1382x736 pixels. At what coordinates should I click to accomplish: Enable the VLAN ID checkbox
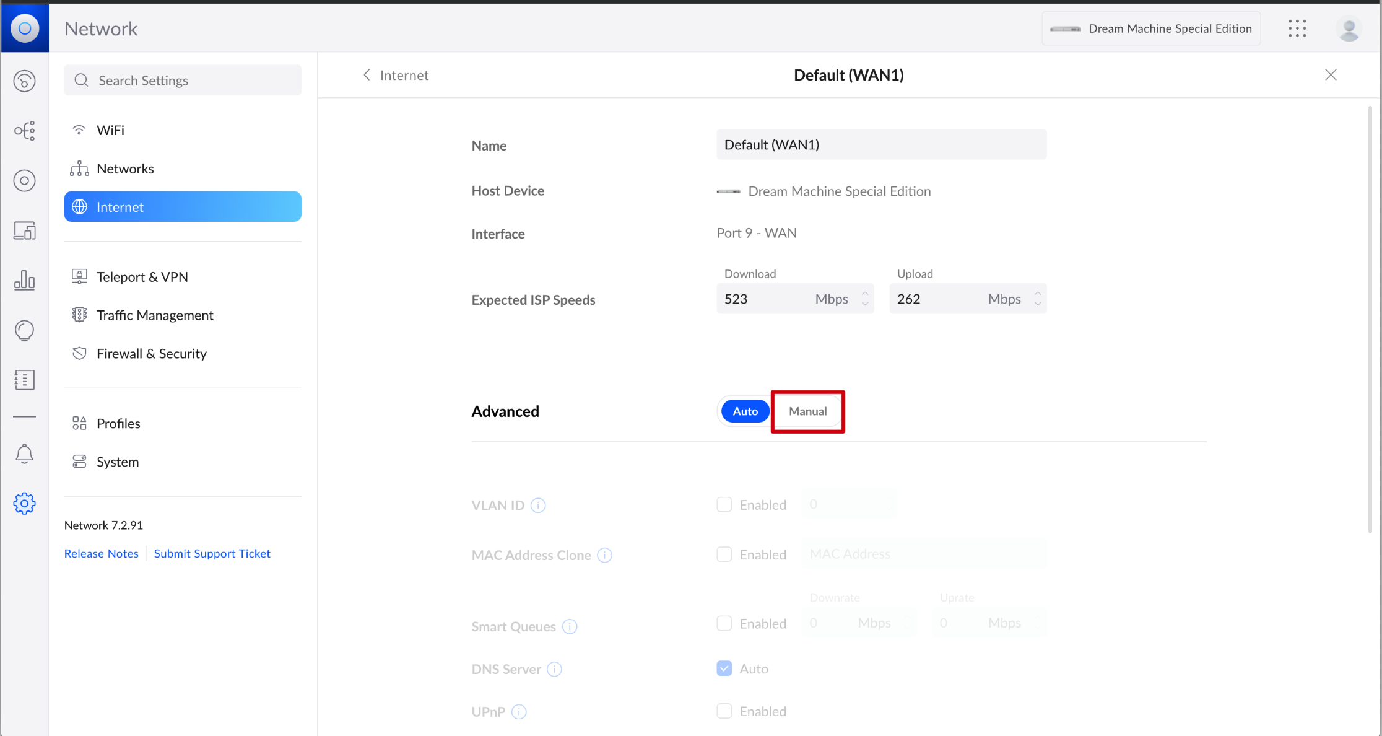(724, 504)
